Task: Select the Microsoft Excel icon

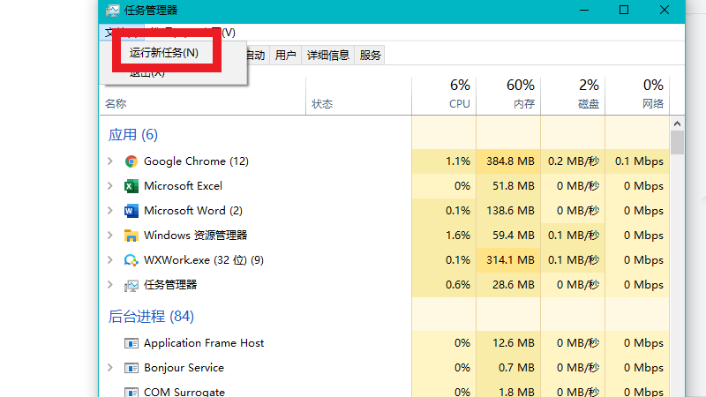Action: (131, 186)
